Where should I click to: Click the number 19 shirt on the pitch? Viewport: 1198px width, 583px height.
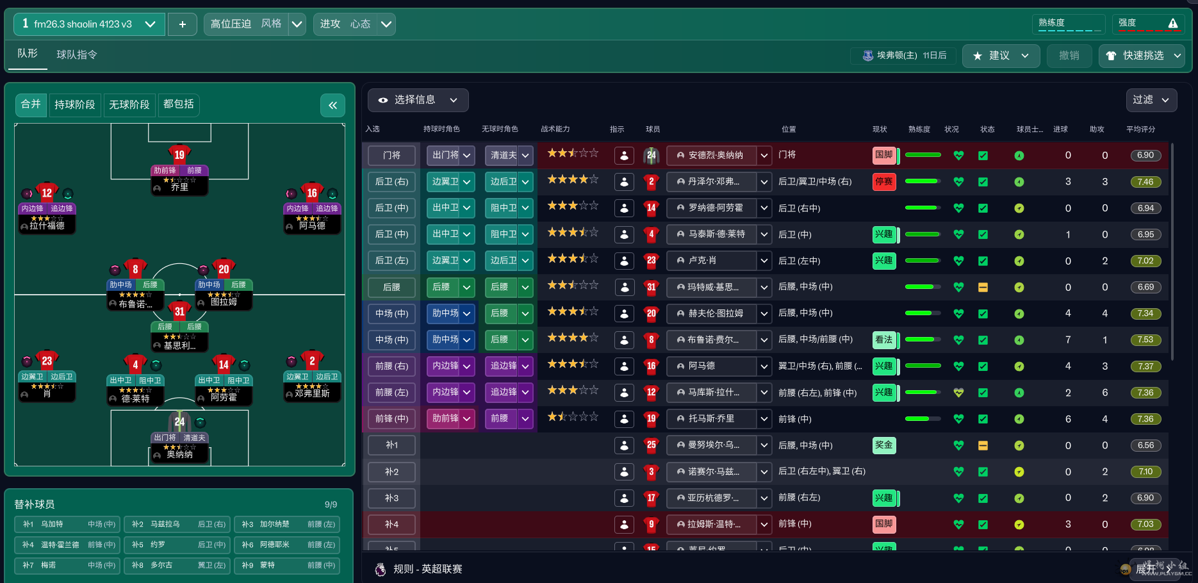point(179,154)
